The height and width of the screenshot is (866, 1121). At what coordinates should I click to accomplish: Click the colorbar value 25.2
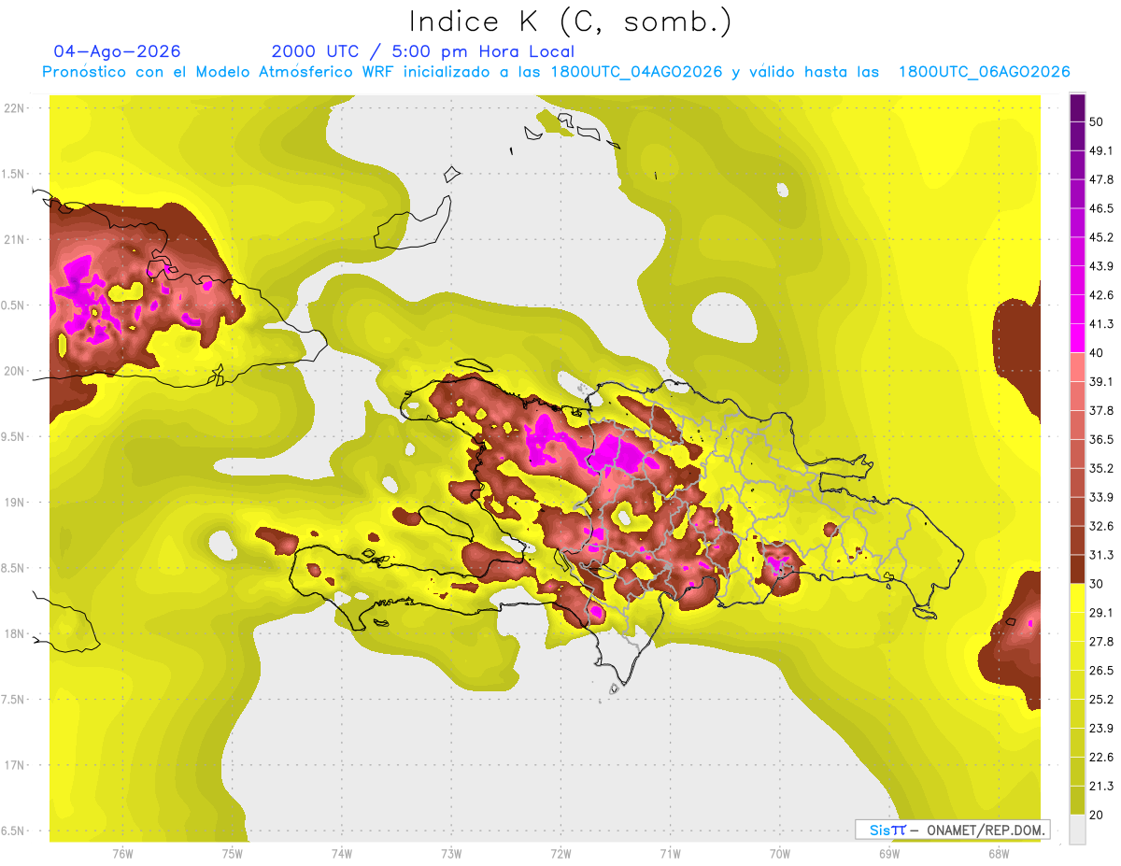[1101, 700]
